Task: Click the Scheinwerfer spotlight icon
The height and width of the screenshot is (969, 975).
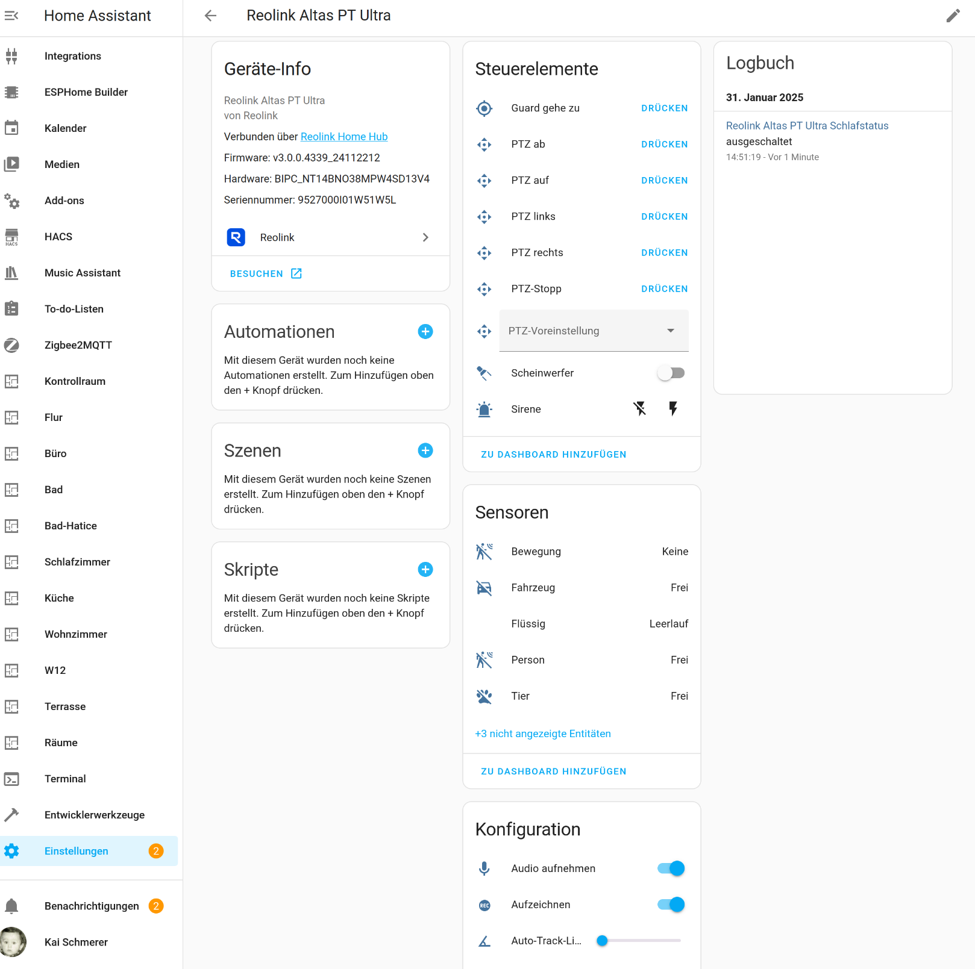Action: [x=484, y=373]
